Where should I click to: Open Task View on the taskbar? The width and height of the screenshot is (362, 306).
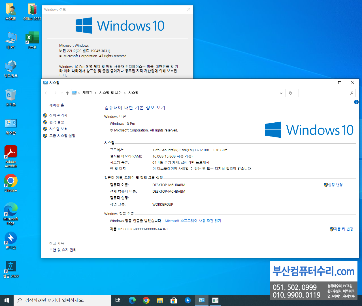tap(118, 300)
